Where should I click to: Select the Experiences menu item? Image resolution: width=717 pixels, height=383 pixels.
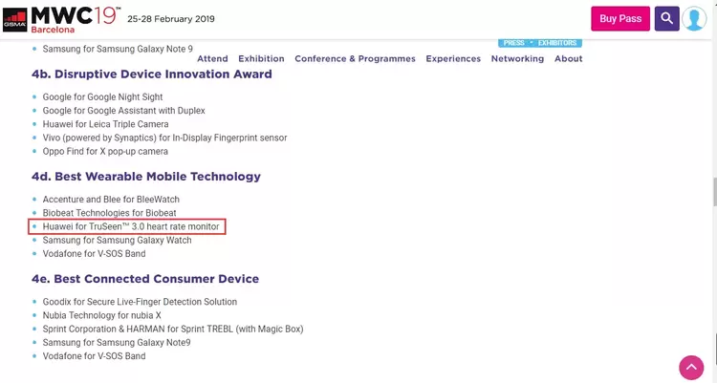[x=453, y=58]
